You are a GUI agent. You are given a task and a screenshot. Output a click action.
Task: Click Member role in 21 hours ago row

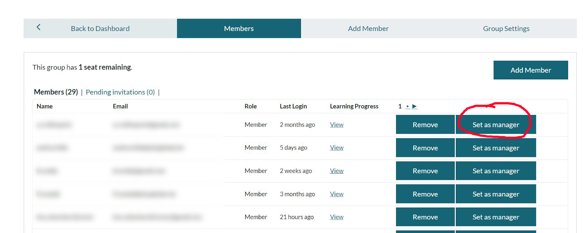click(256, 217)
